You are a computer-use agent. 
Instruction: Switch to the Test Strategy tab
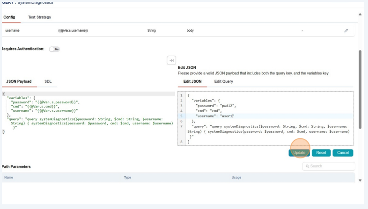[x=39, y=17]
